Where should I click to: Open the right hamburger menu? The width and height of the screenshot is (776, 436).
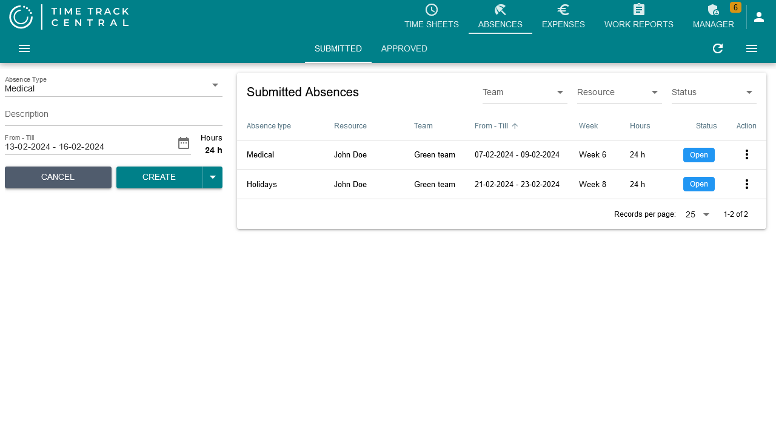click(x=752, y=48)
